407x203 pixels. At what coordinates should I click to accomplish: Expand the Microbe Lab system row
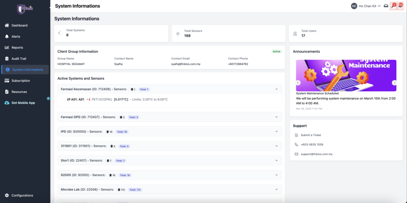click(276, 190)
